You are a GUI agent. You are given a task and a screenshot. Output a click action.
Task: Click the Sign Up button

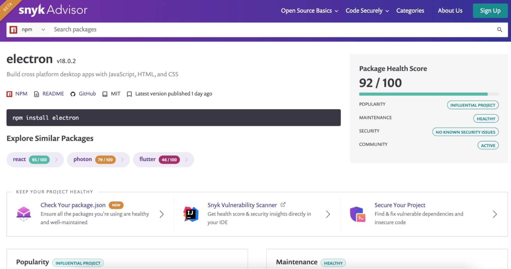coord(490,11)
